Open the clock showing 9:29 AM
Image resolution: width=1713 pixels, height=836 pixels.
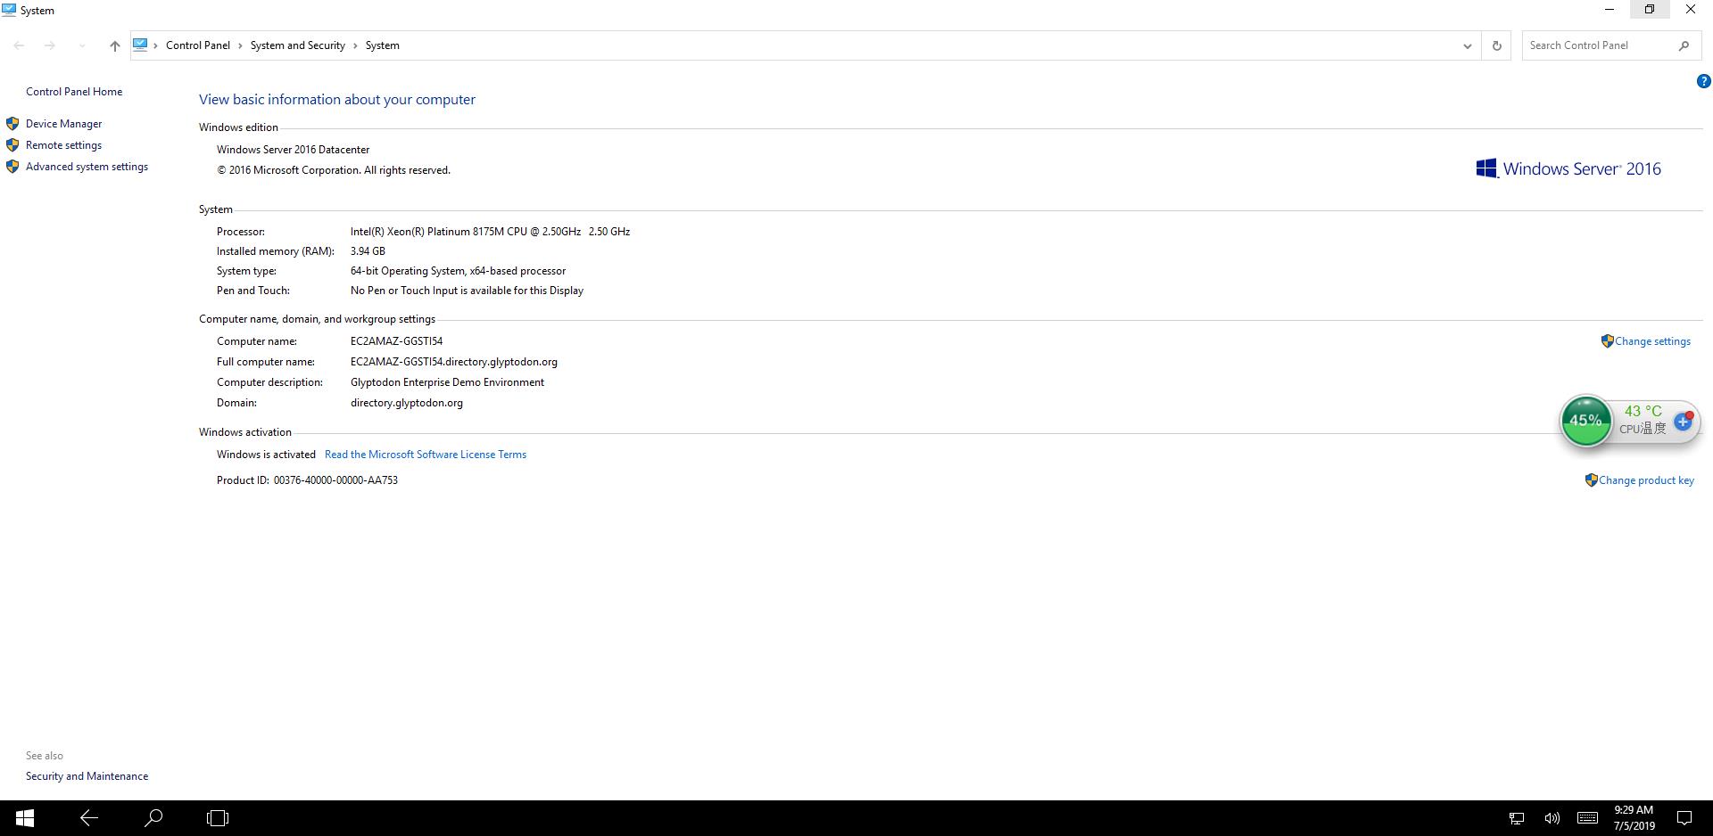[1634, 818]
